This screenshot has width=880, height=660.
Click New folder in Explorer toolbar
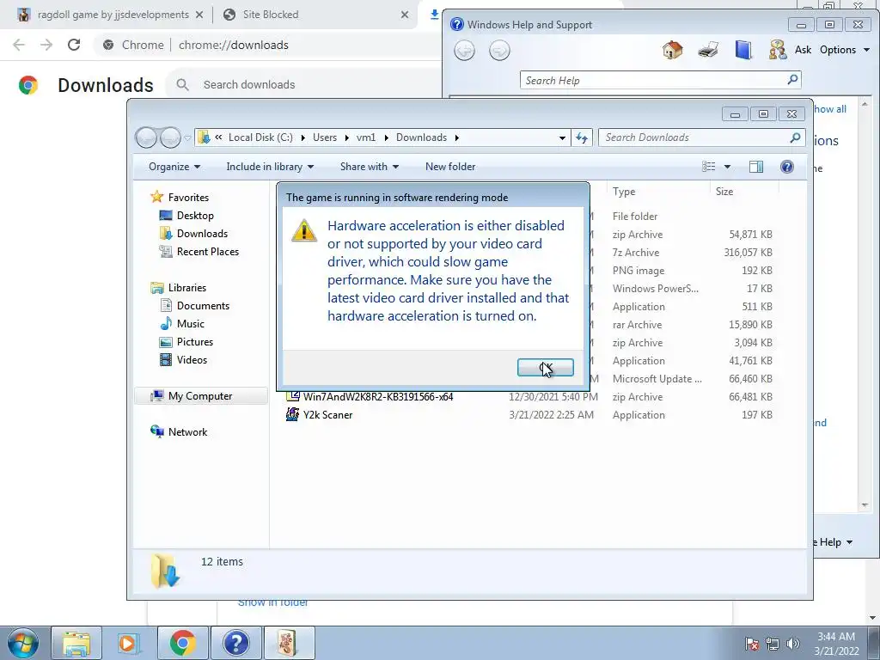click(450, 167)
